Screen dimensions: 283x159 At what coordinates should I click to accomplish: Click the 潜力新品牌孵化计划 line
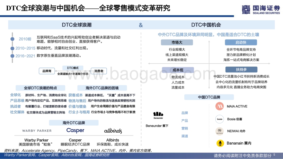pos(241,55)
